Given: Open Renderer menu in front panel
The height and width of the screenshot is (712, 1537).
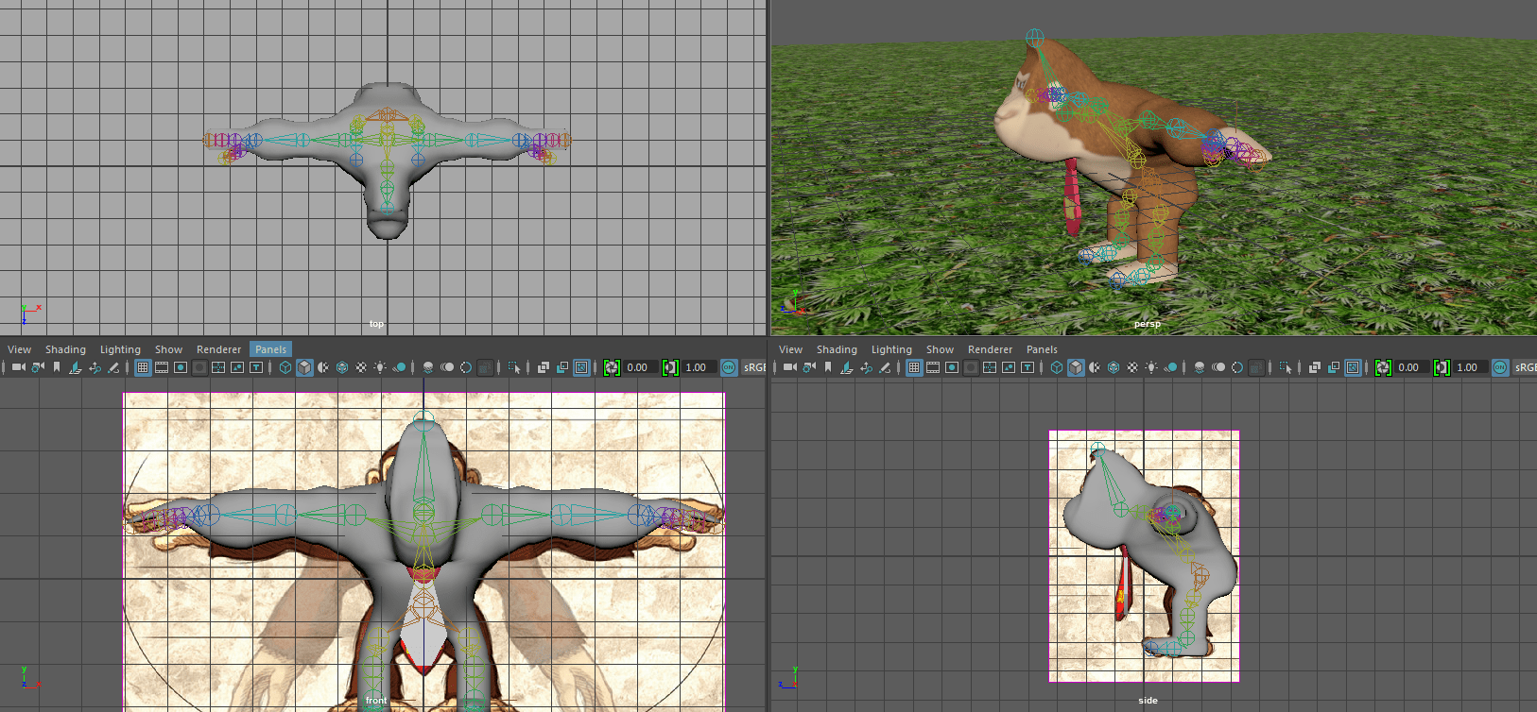Looking at the screenshot, I should point(218,349).
